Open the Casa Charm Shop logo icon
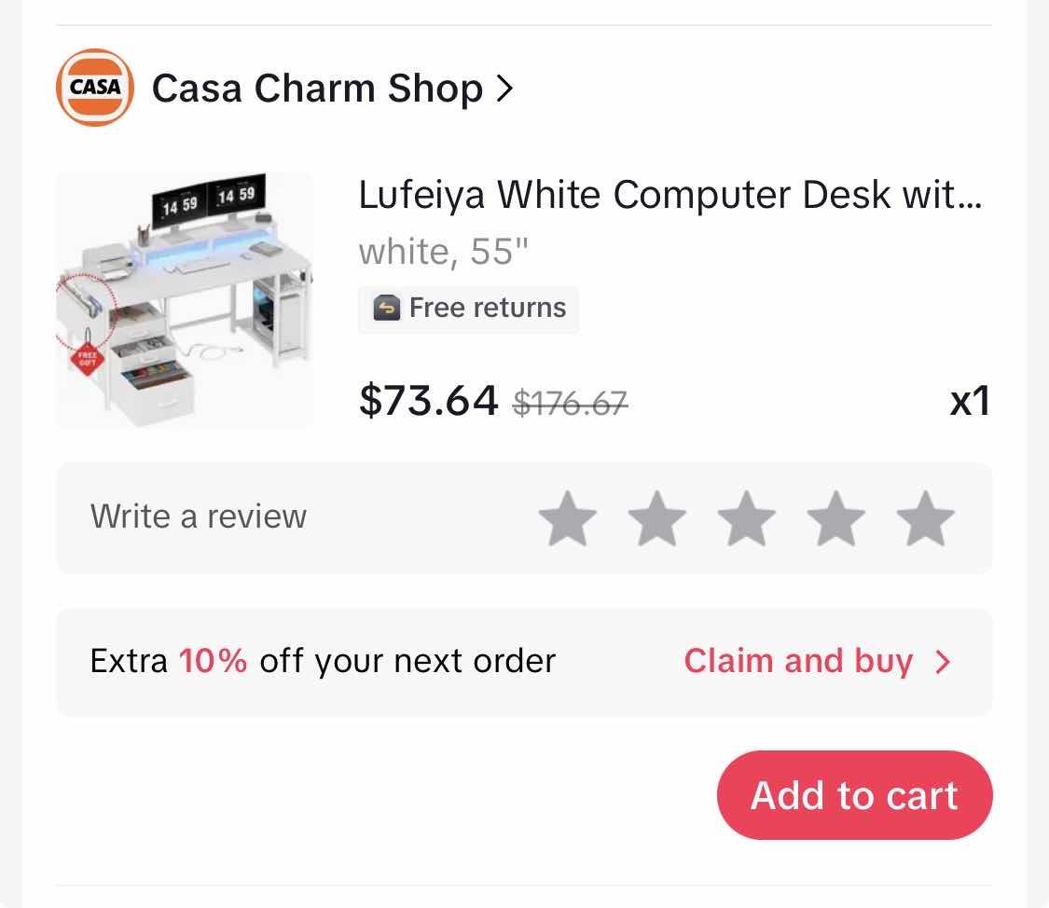Image resolution: width=1049 pixels, height=908 pixels. (x=95, y=88)
